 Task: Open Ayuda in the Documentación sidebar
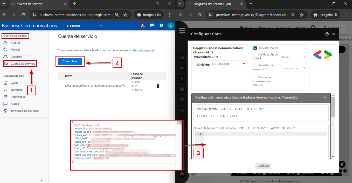[x=15, y=104]
